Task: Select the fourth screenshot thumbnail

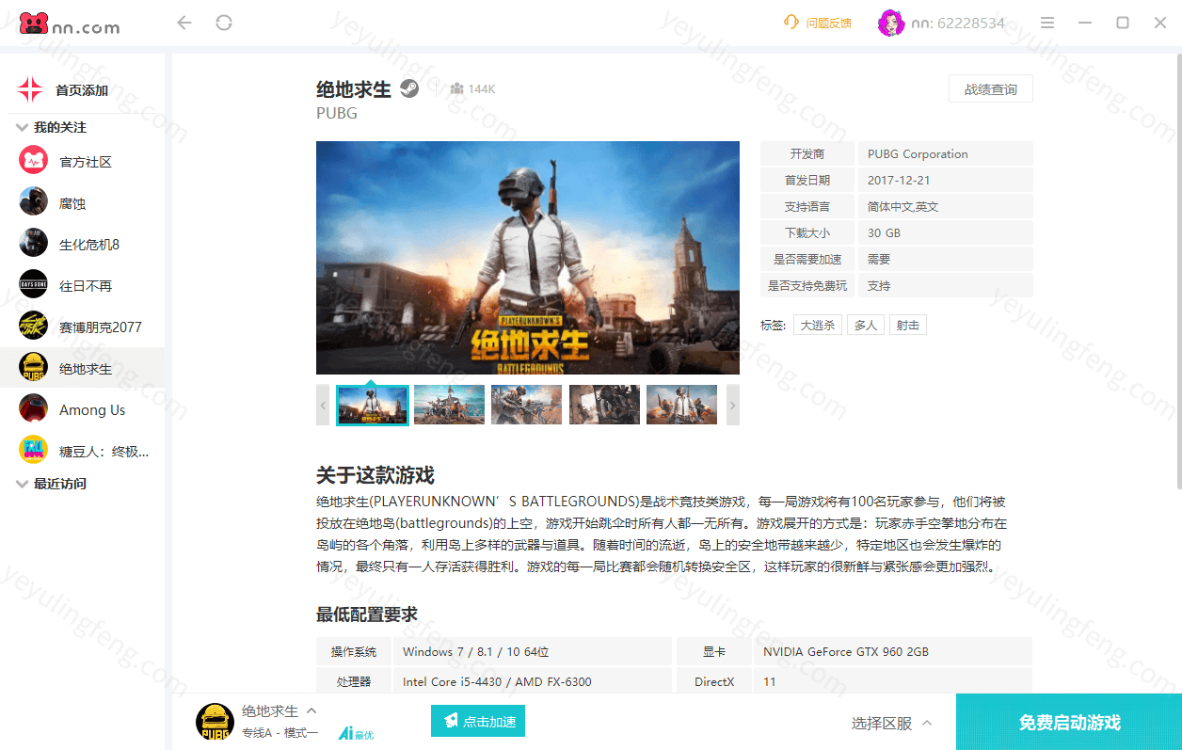Action: pos(604,405)
